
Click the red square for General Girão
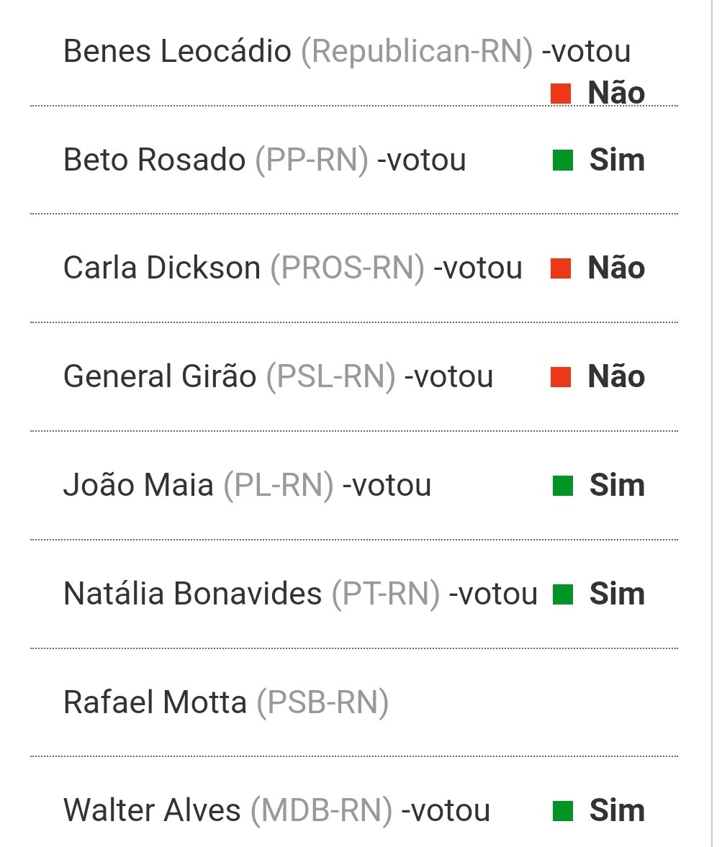pos(561,377)
